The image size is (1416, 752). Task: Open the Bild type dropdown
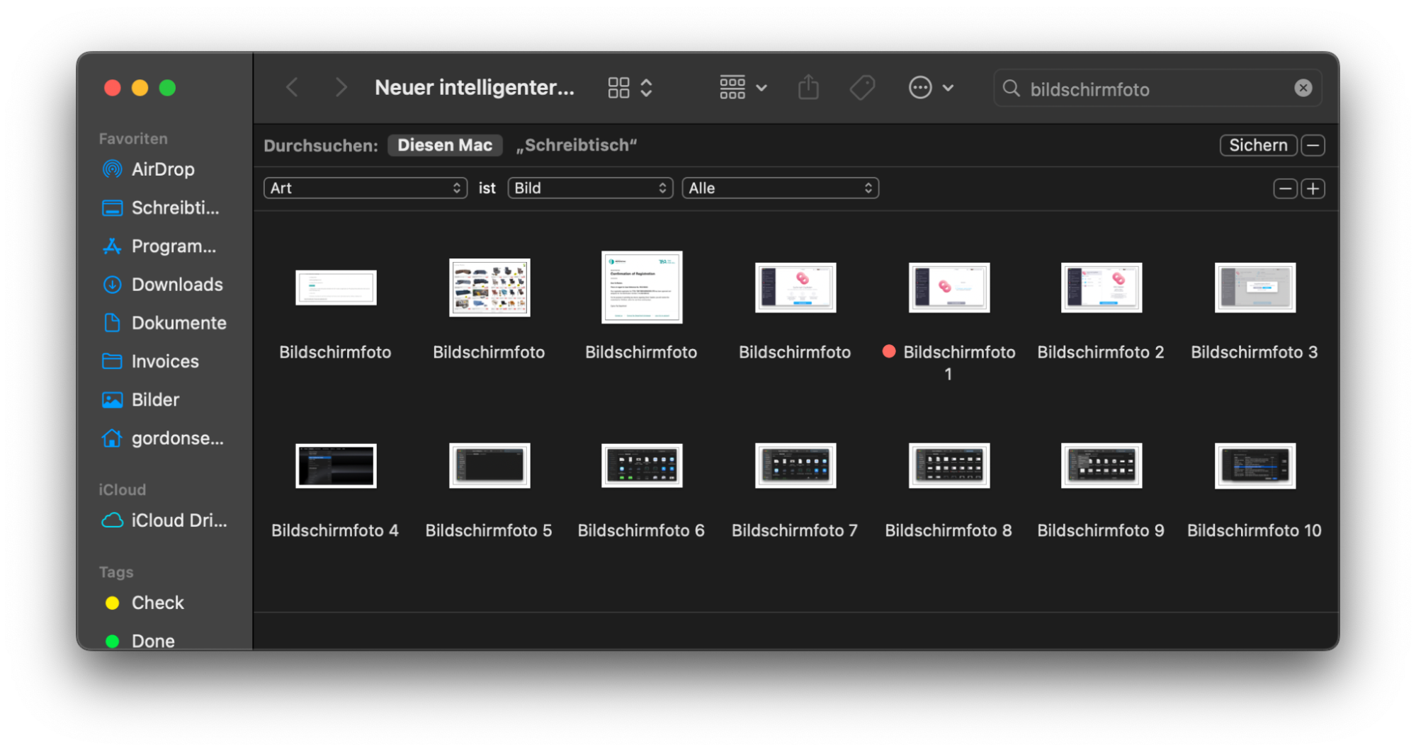[590, 188]
